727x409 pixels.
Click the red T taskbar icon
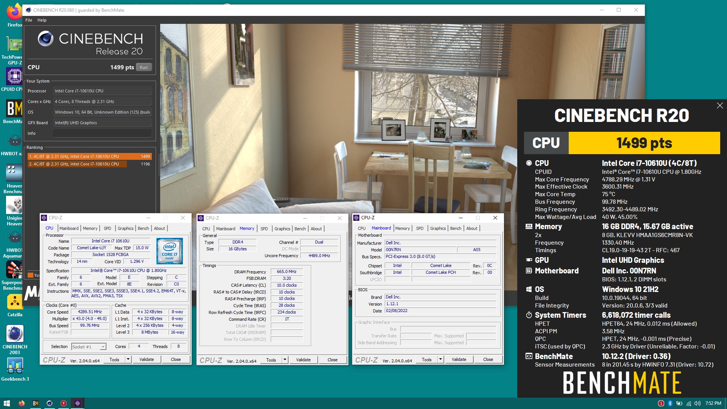click(x=64, y=403)
